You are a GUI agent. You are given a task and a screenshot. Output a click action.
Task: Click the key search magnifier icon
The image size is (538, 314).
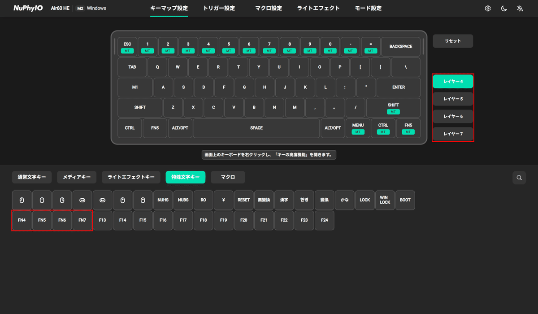pyautogui.click(x=519, y=178)
